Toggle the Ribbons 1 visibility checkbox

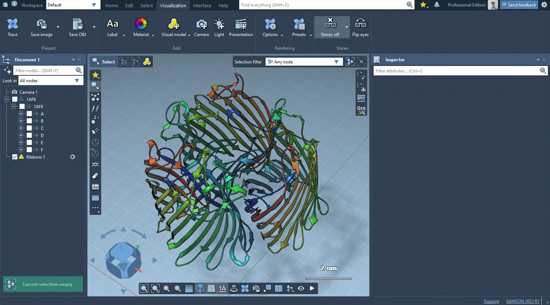pos(15,157)
